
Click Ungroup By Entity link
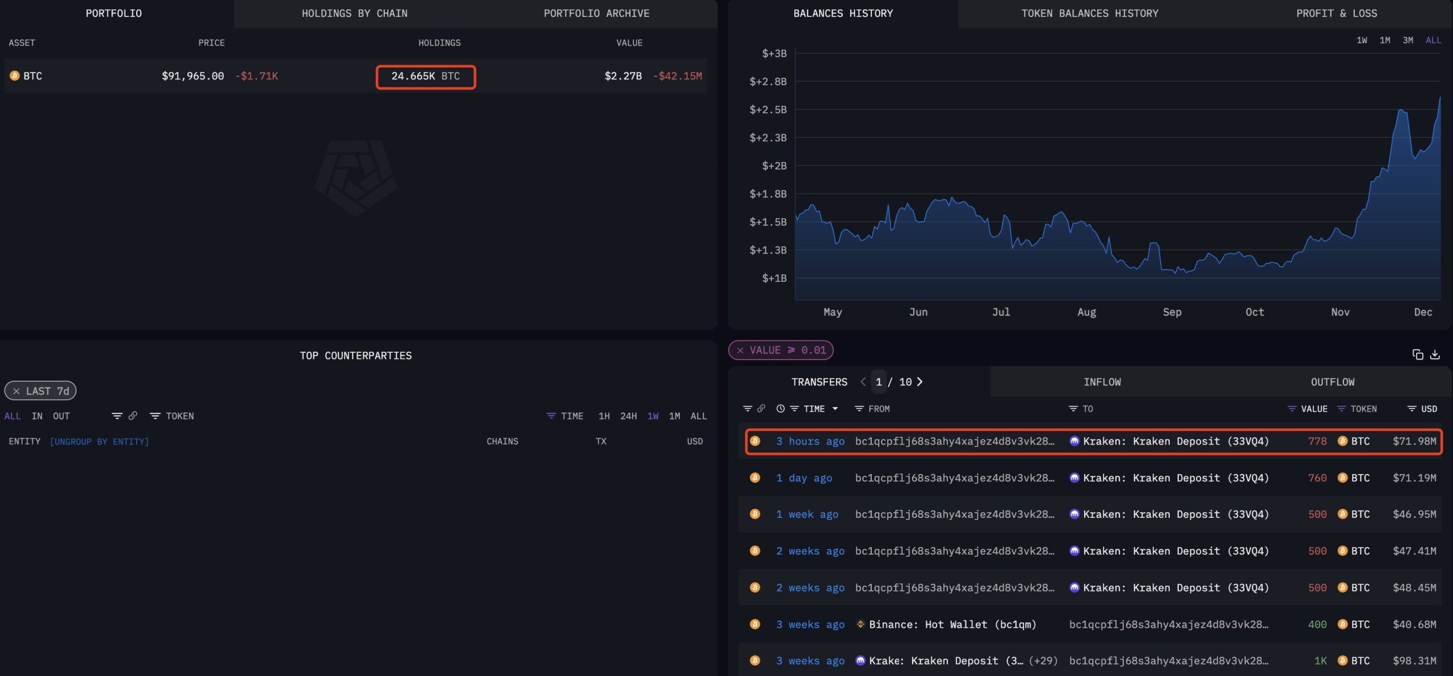(x=99, y=441)
